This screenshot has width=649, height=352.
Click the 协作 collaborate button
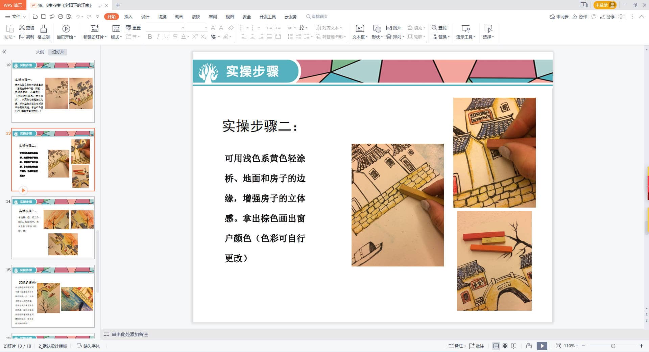point(580,17)
